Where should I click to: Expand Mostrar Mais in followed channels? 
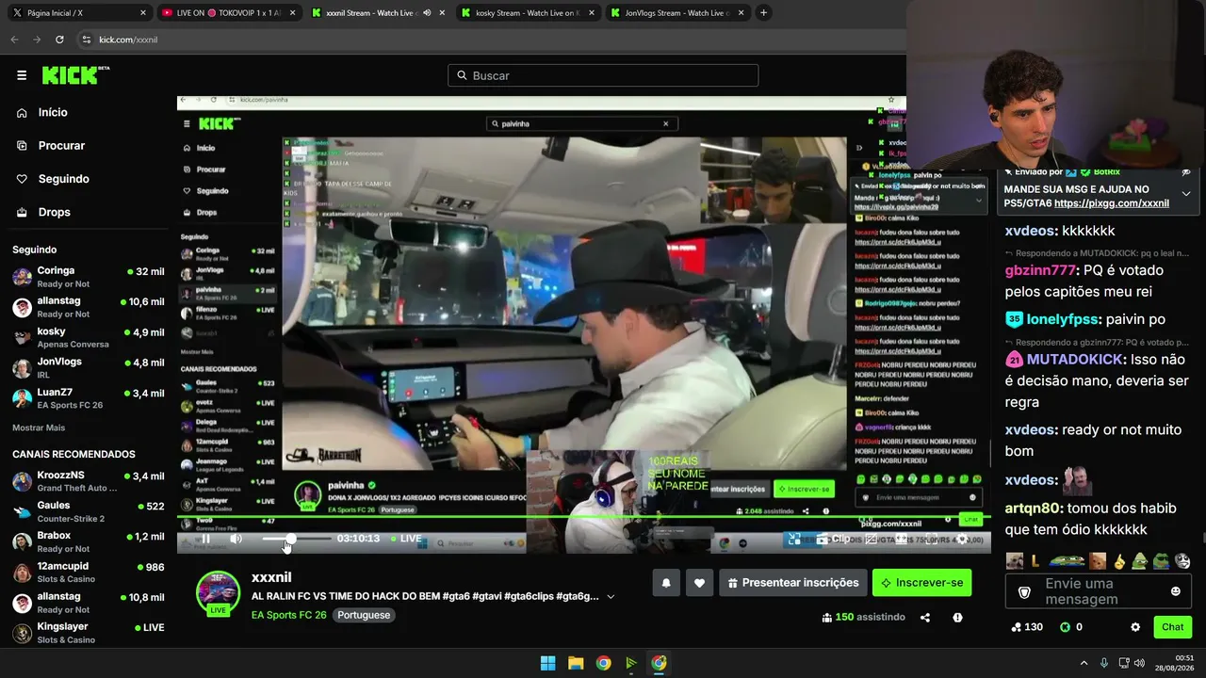click(x=39, y=428)
